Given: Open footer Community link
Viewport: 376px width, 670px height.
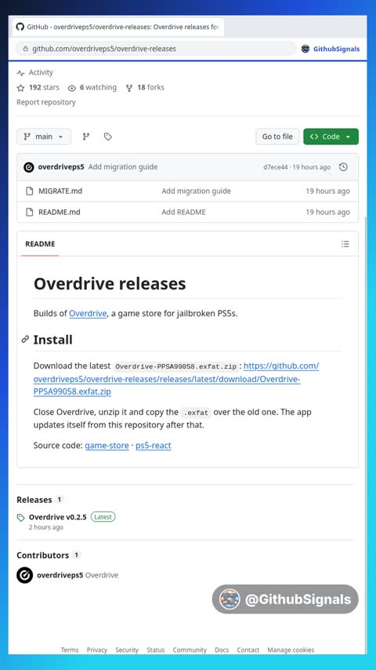Looking at the screenshot, I should (190, 650).
